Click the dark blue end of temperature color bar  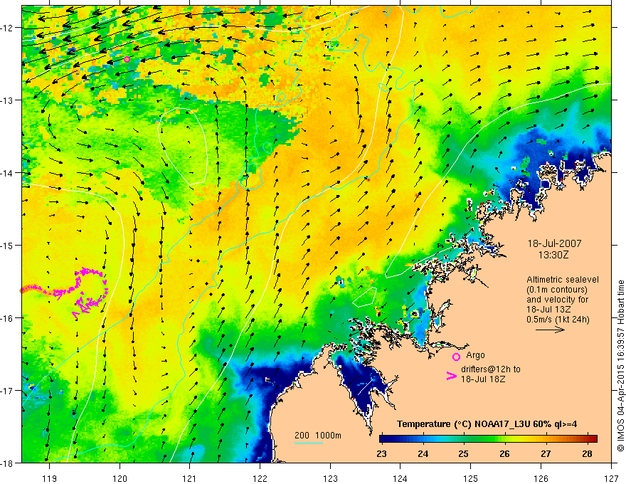[384, 438]
